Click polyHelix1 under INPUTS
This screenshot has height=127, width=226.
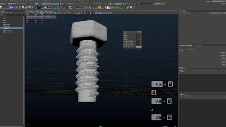coord(183,72)
